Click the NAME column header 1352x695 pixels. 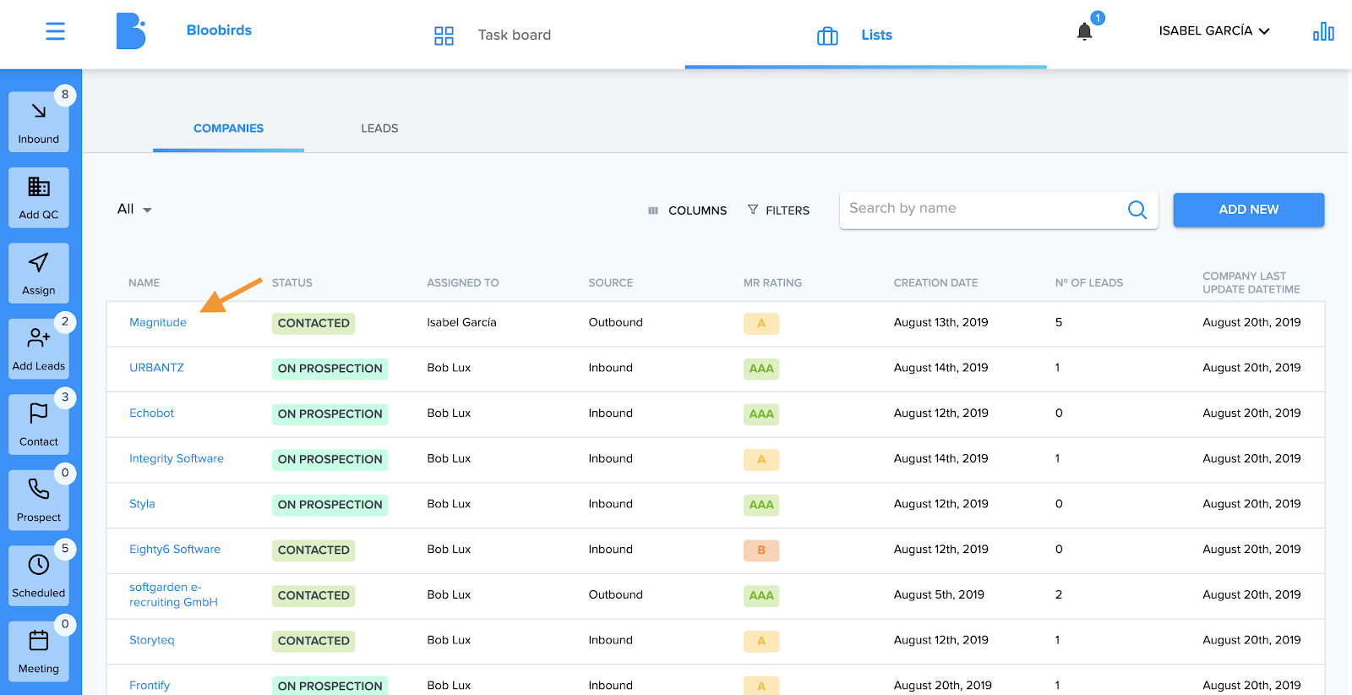click(x=144, y=283)
